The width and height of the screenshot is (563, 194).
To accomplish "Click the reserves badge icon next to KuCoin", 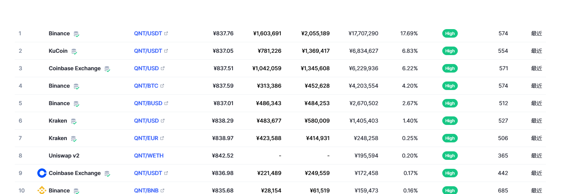I will pos(74,51).
